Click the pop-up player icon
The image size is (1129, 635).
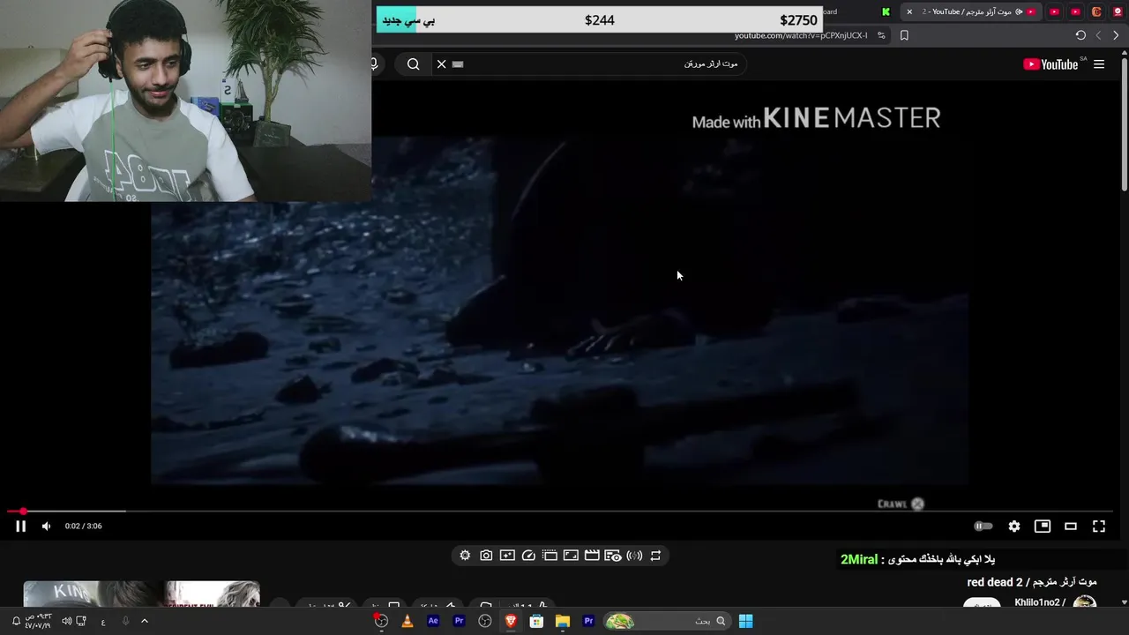(550, 556)
